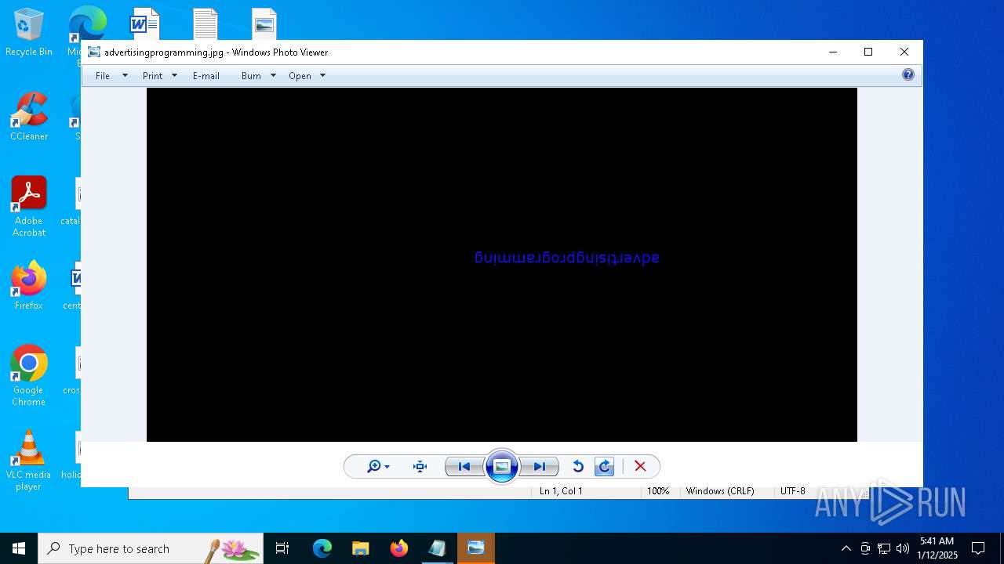Image resolution: width=1004 pixels, height=564 pixels.
Task: Start the slide show
Action: point(502,467)
